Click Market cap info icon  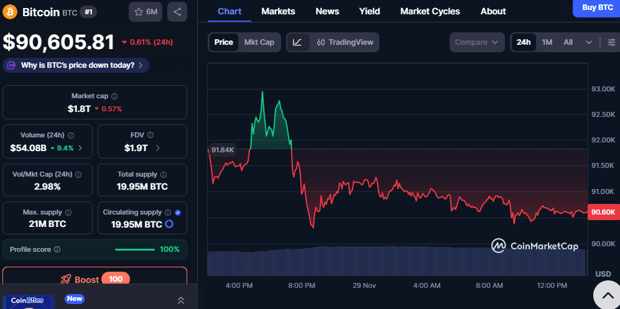[x=114, y=96]
